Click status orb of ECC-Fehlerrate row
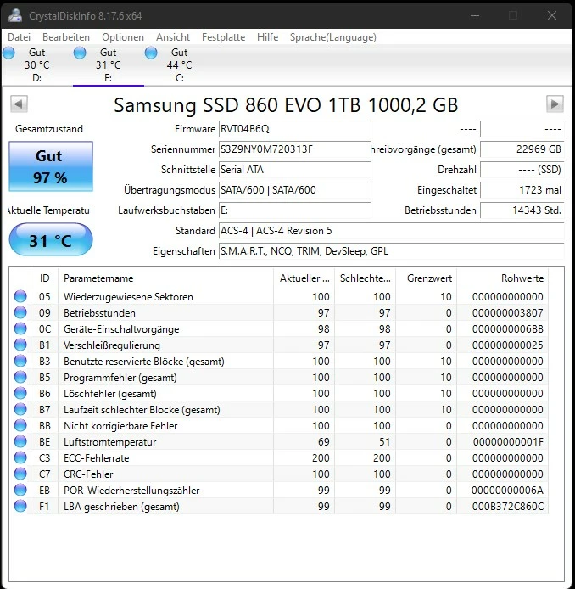 pos(20,458)
